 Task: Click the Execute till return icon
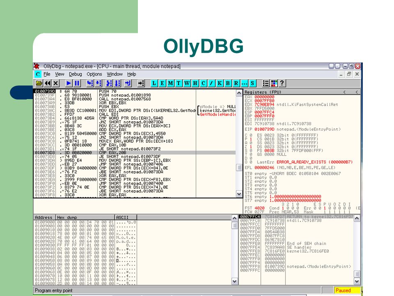[x=128, y=83]
